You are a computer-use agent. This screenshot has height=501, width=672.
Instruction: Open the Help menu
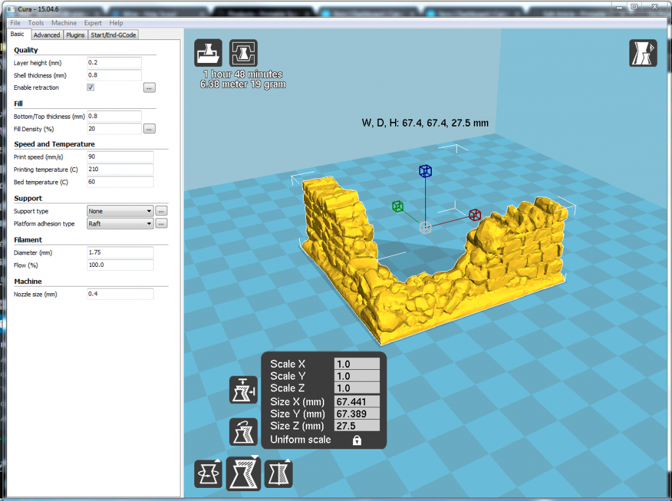click(116, 23)
